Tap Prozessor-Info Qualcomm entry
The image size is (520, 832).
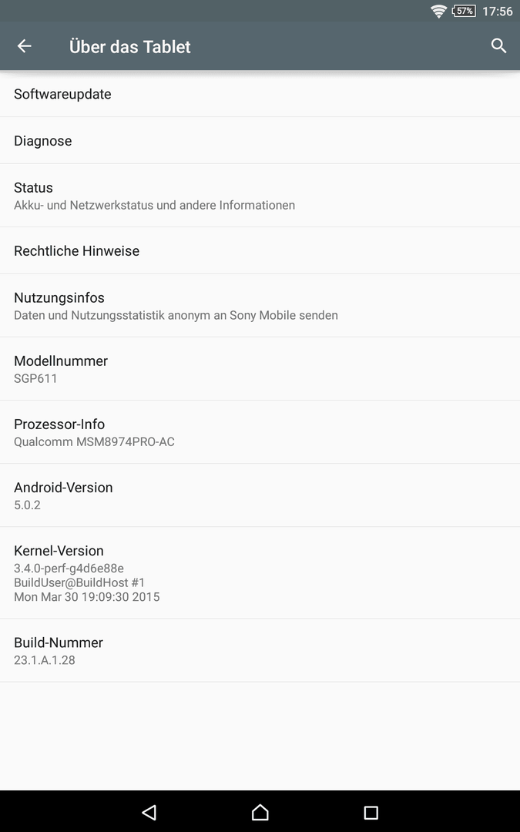260,432
